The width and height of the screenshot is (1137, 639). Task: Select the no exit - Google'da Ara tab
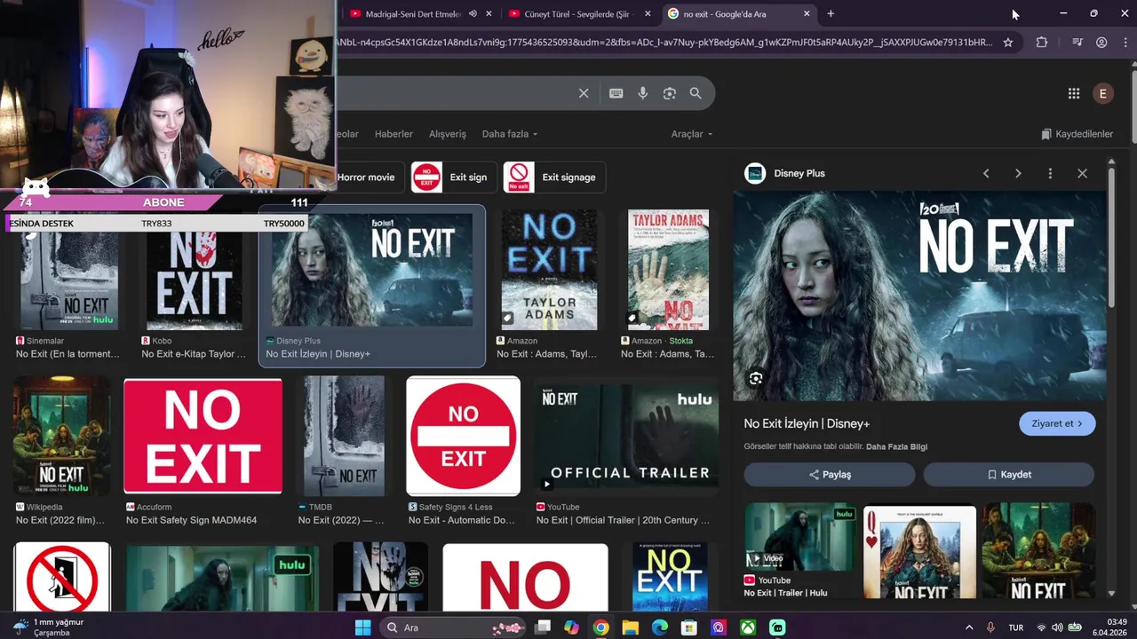(739, 13)
